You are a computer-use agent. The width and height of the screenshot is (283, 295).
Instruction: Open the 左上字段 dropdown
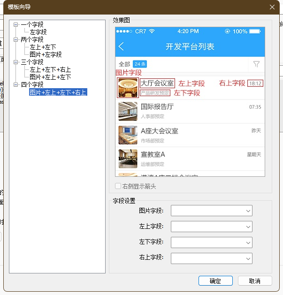click(x=212, y=227)
